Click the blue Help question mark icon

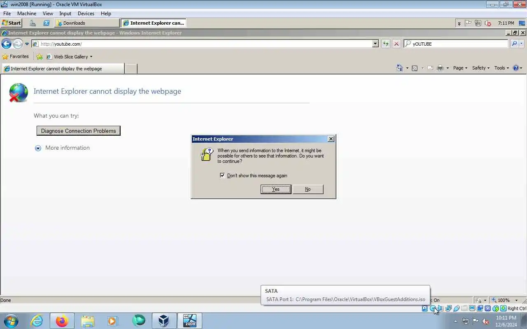[x=515, y=68]
